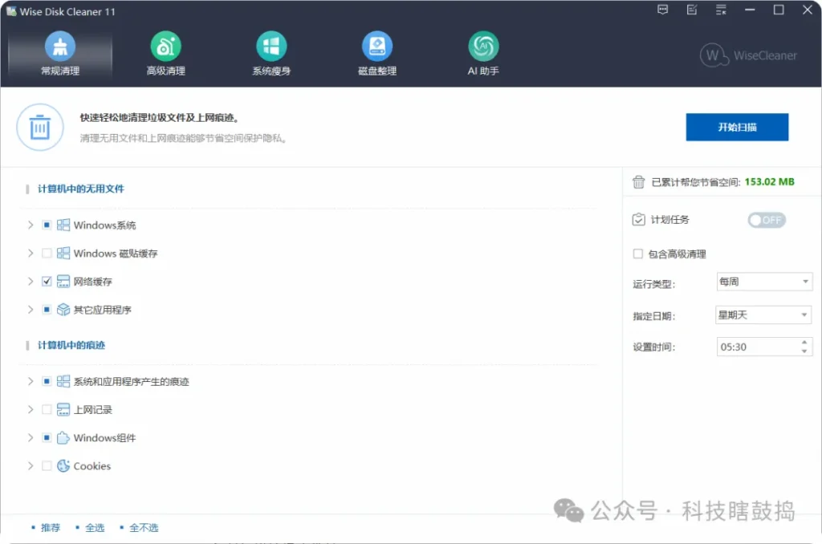Click the 推荐 link
822x544 pixels.
[51, 528]
